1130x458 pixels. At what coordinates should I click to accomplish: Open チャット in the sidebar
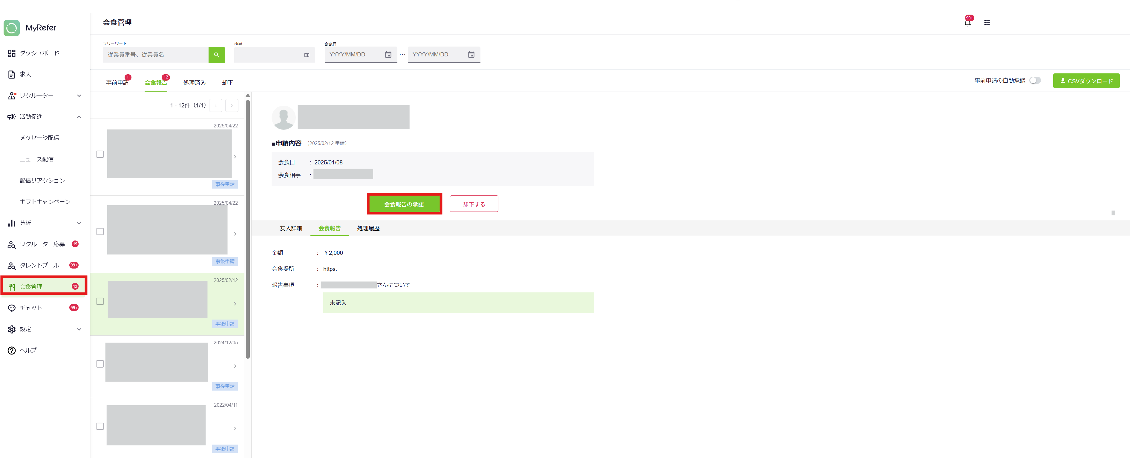(x=31, y=308)
